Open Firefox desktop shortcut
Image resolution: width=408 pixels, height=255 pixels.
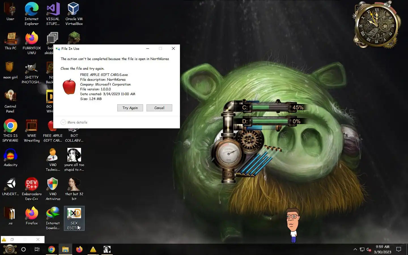31,216
